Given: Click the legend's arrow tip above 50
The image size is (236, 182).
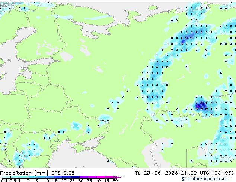Looking at the screenshot, I should point(118,177).
